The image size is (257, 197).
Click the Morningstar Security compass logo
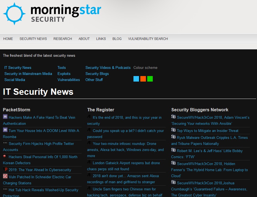pyautogui.click(x=14, y=14)
